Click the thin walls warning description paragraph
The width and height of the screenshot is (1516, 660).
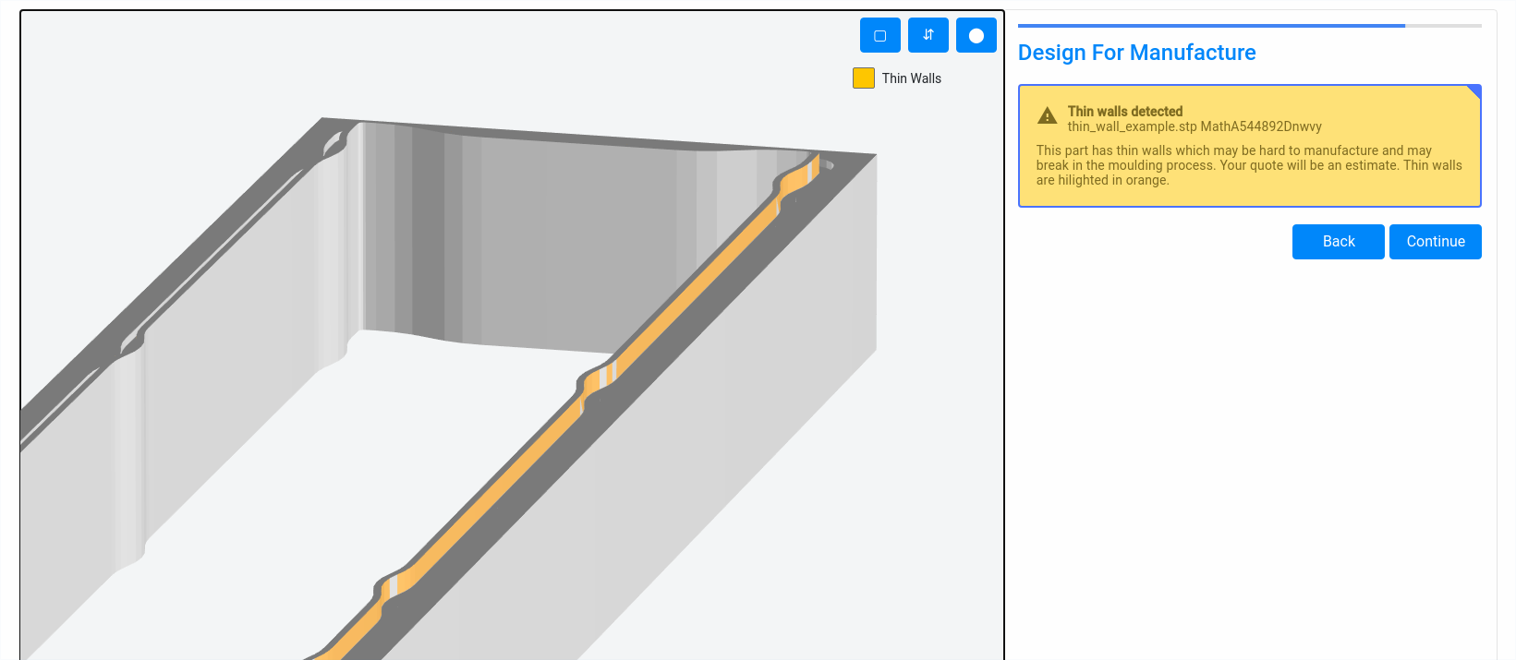[x=1249, y=165]
